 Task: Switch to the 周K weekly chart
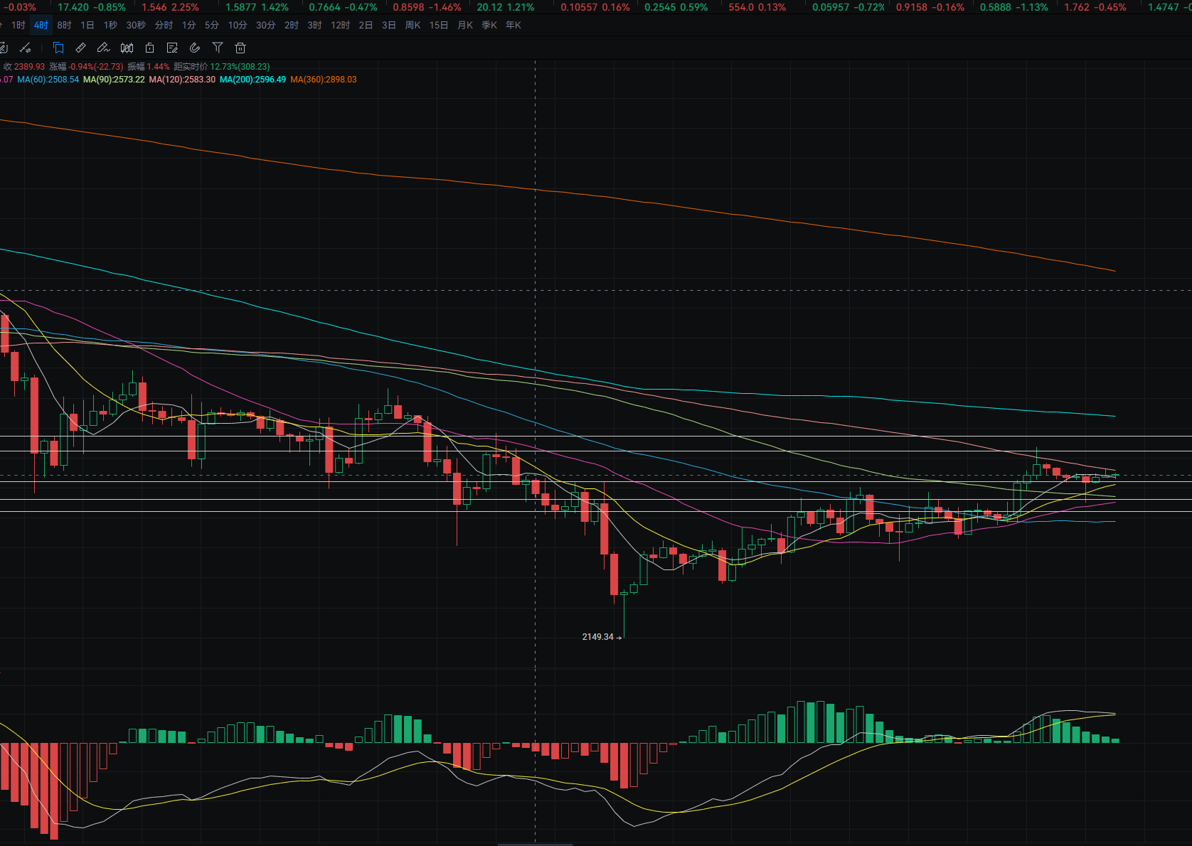pos(413,25)
